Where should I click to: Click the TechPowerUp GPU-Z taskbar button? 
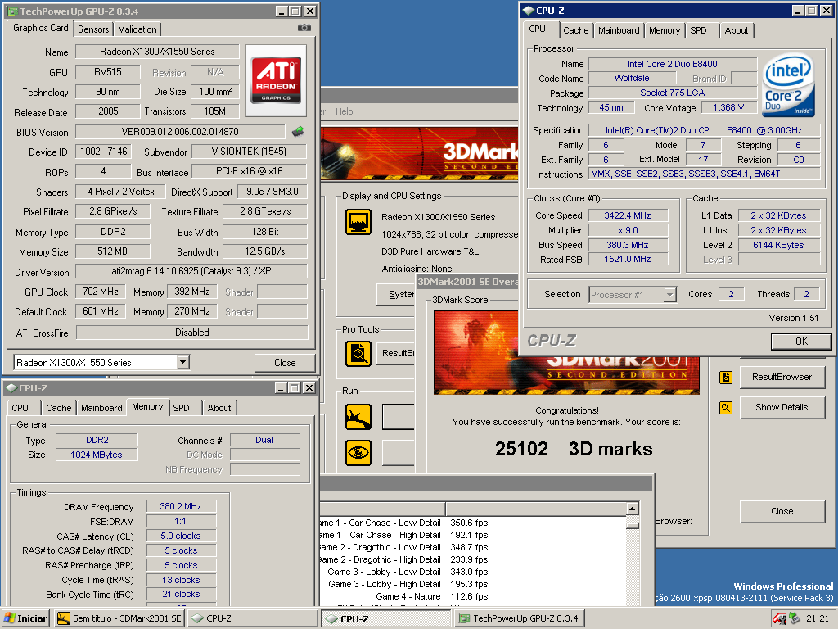click(519, 618)
